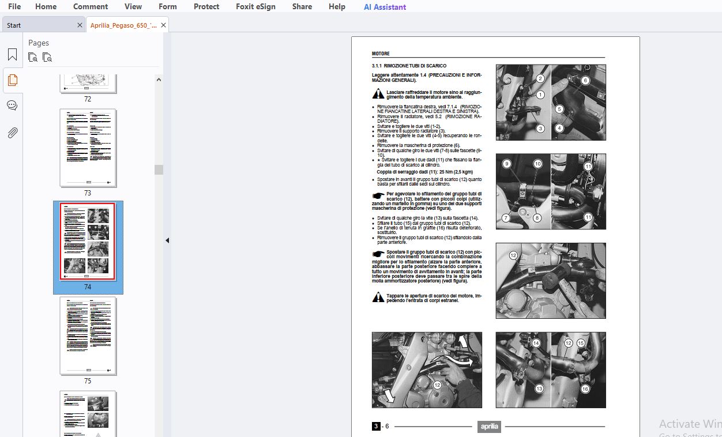Click the page number '3 - 6' footer
722x437 pixels.
[381, 427]
